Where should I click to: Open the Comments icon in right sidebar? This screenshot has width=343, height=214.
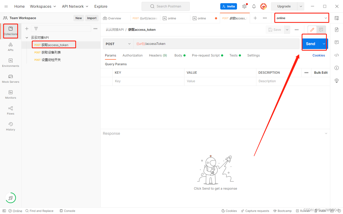coord(337,42)
